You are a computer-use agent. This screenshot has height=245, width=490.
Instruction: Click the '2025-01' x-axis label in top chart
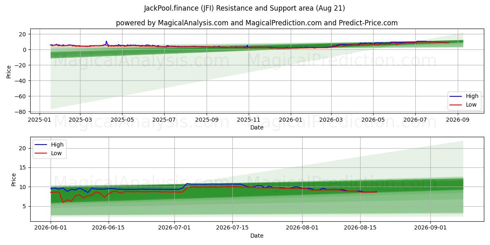coord(40,120)
